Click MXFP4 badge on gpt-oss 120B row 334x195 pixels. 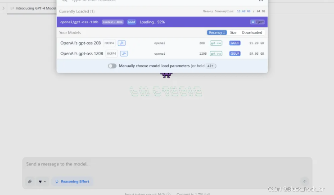coord(111,53)
